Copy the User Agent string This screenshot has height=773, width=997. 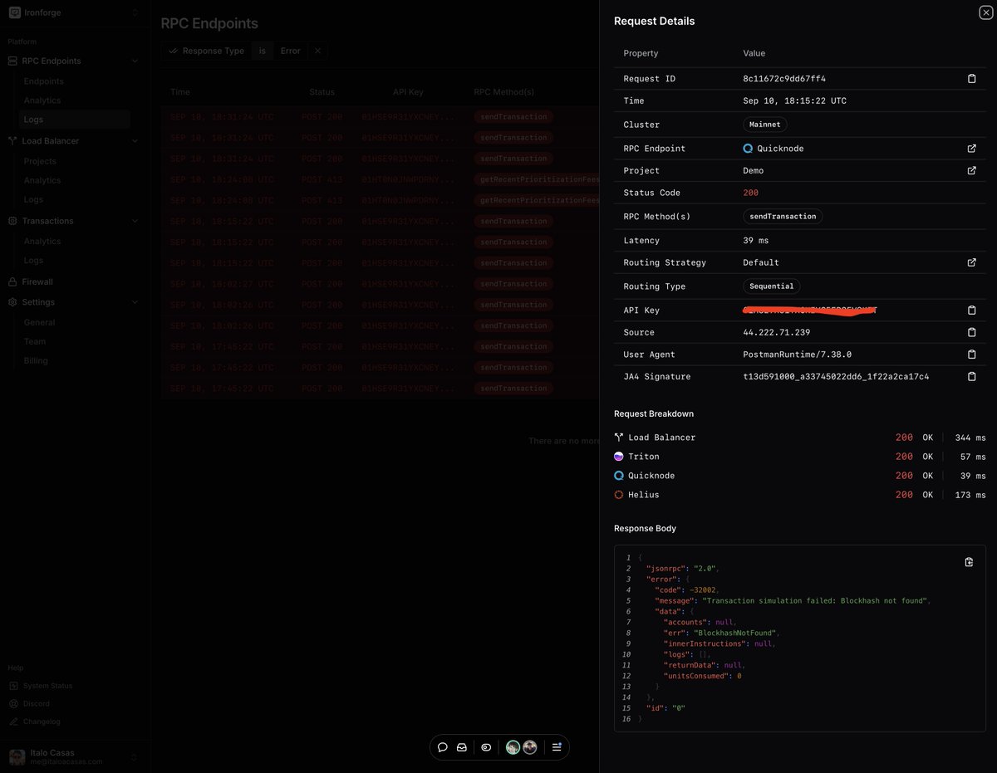click(971, 355)
